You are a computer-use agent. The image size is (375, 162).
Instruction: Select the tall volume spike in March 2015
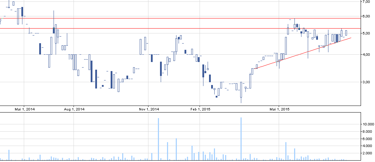241,139
